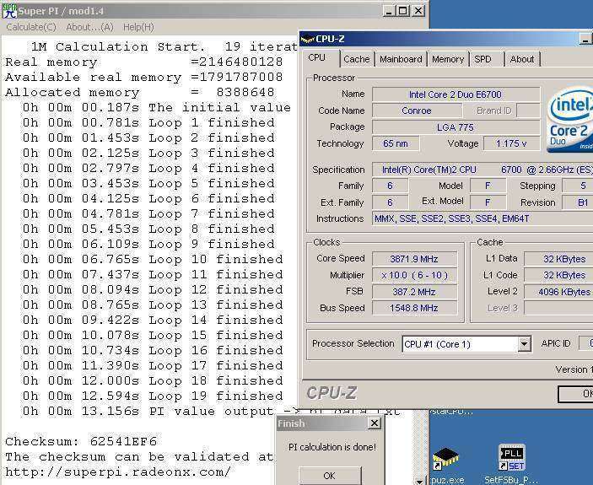The image size is (593, 485).
Task: Click the Technology value '65 nm'
Action: 396,143
